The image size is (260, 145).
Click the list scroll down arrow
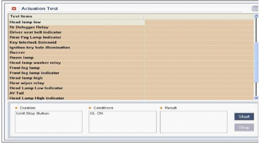(256, 98)
